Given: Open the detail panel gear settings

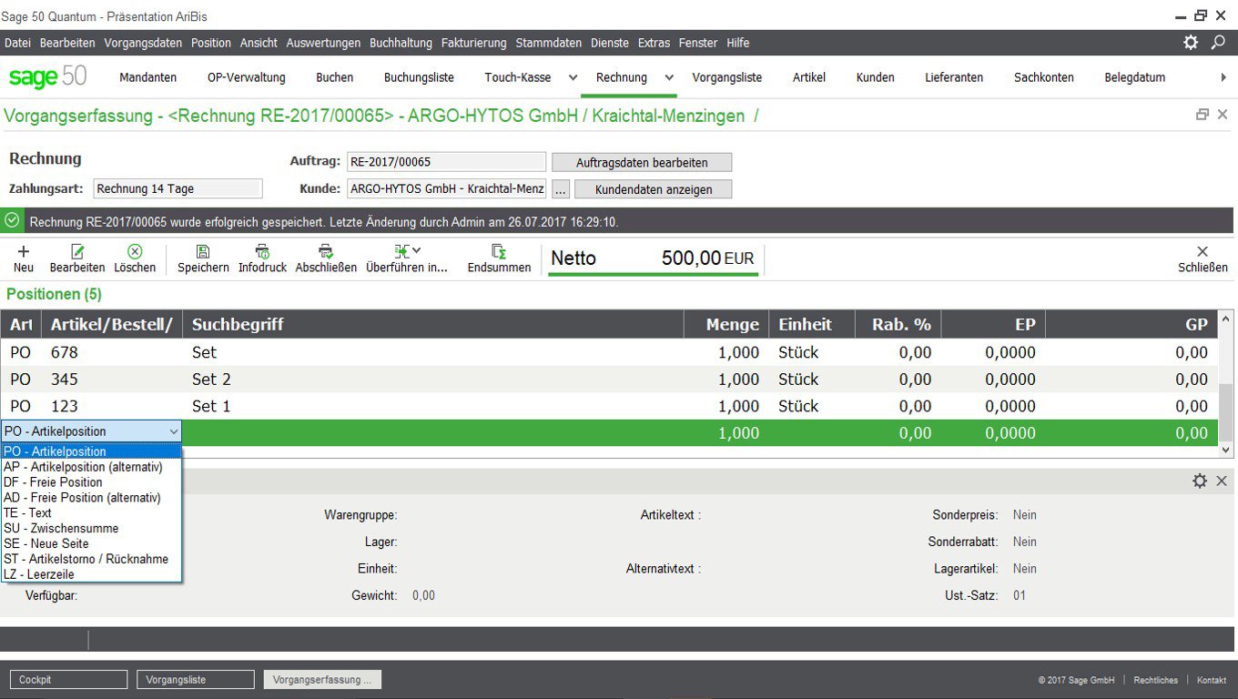Looking at the screenshot, I should point(1200,481).
